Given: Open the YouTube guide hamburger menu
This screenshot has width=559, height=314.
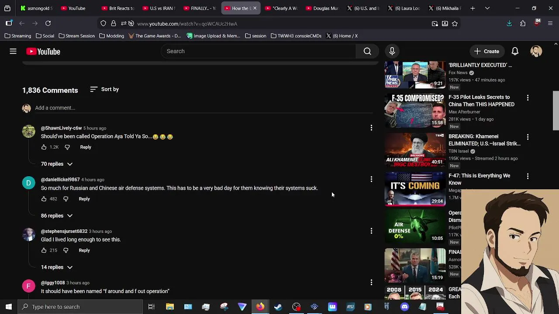Looking at the screenshot, I should (x=13, y=51).
